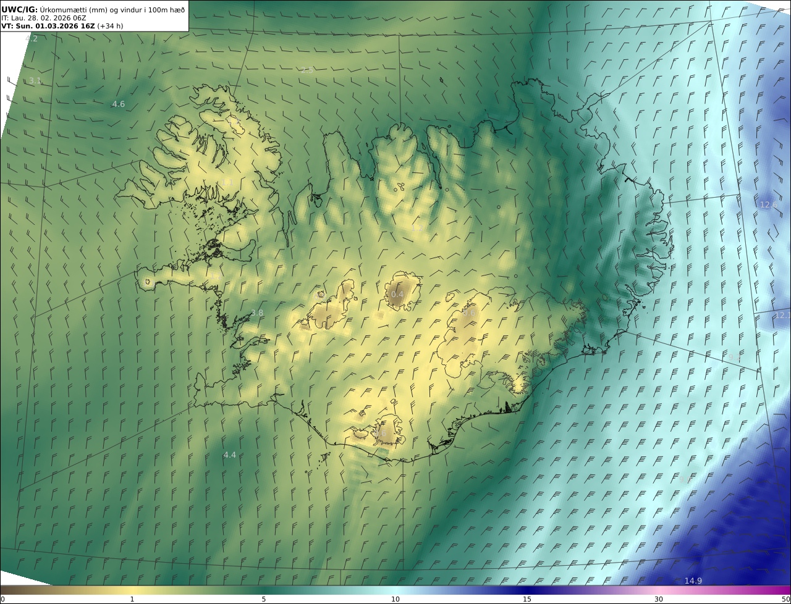791x604 pixels.
Task: Click the '(+34 h)' forecast offset text
Action: (110, 26)
